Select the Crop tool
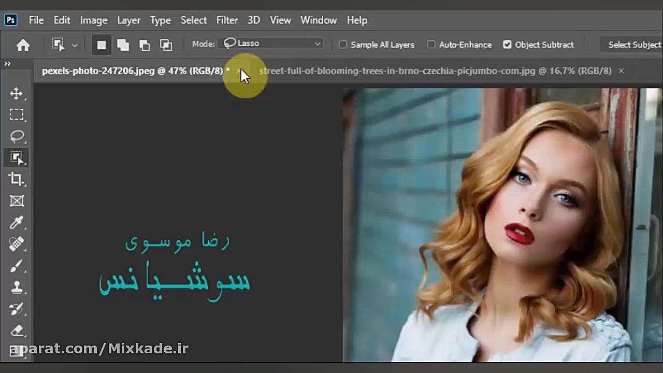 point(17,179)
